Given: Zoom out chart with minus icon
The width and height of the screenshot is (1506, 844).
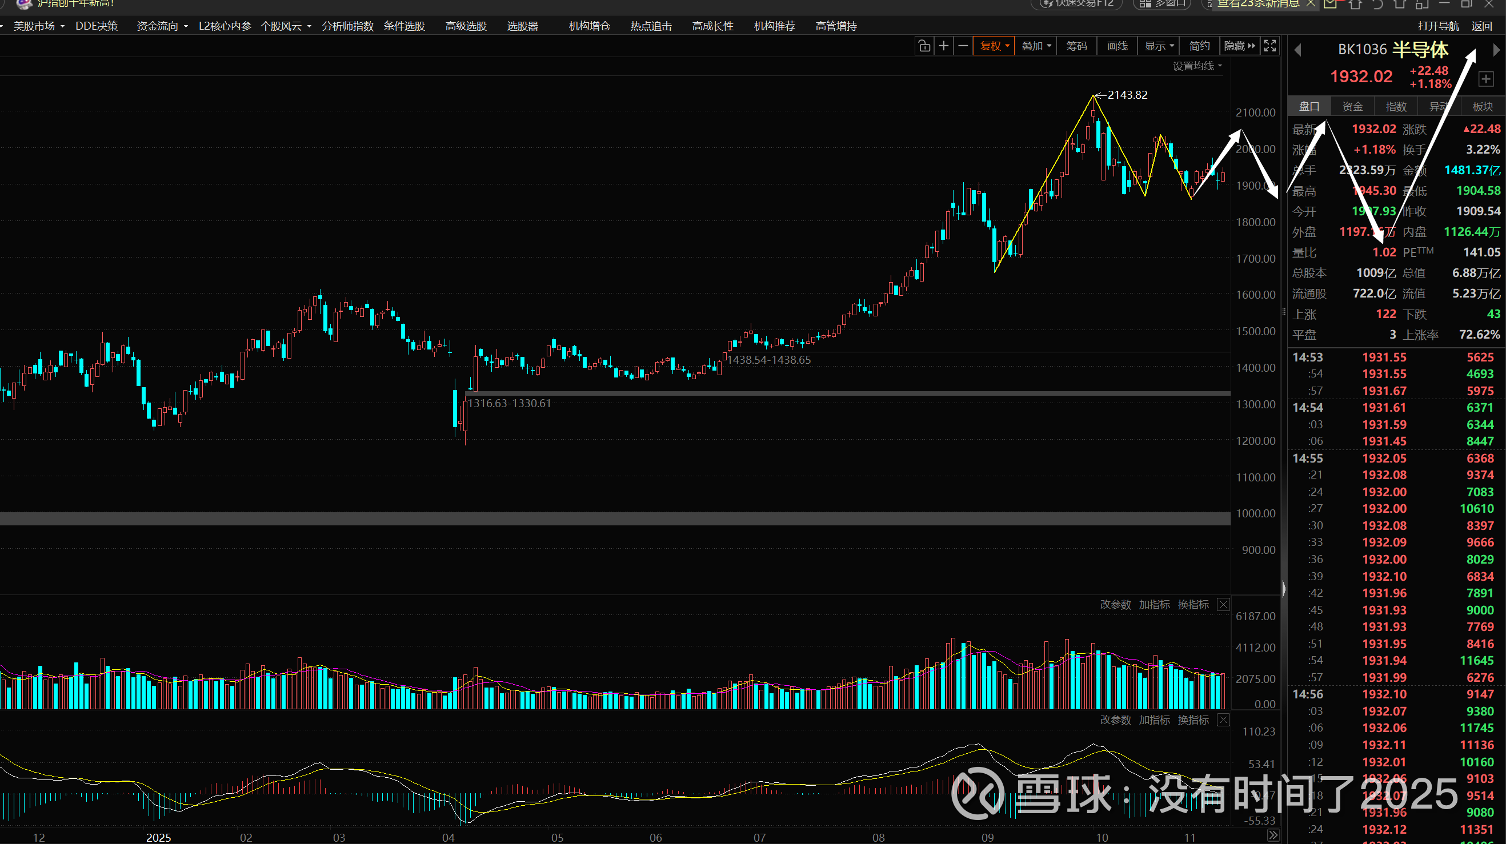Looking at the screenshot, I should point(963,46).
